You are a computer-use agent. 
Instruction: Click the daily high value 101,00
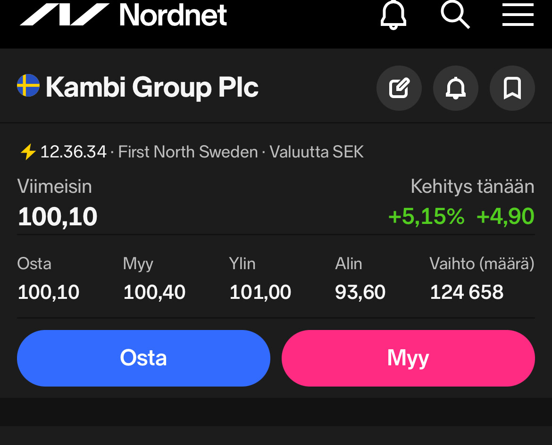coord(260,292)
